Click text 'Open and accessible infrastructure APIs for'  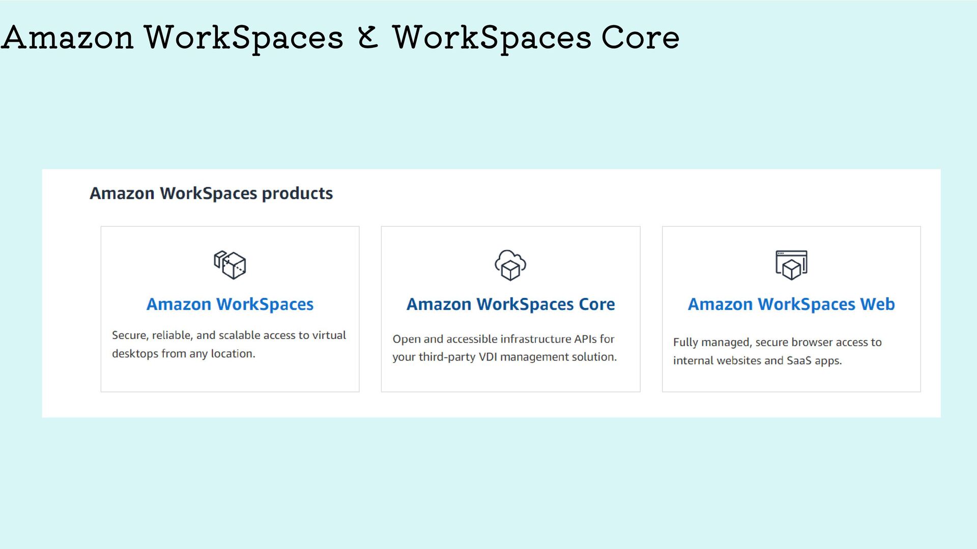tap(503, 339)
